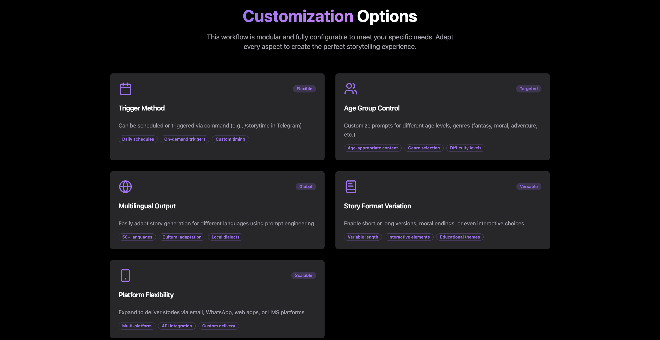Click the tablet icon on Platform Flexibility card

[125, 276]
